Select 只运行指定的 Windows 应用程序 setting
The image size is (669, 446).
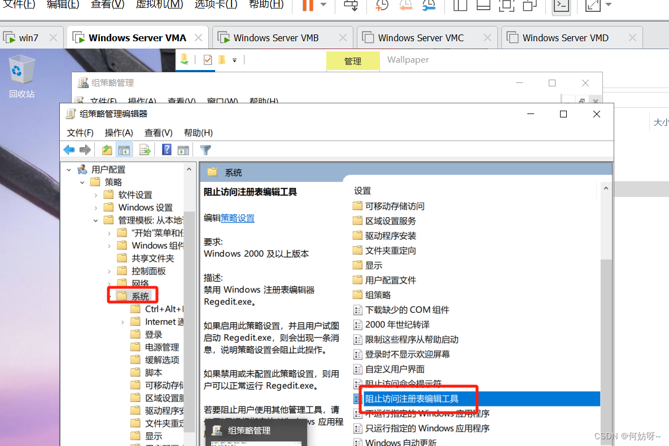pyautogui.click(x=427, y=428)
